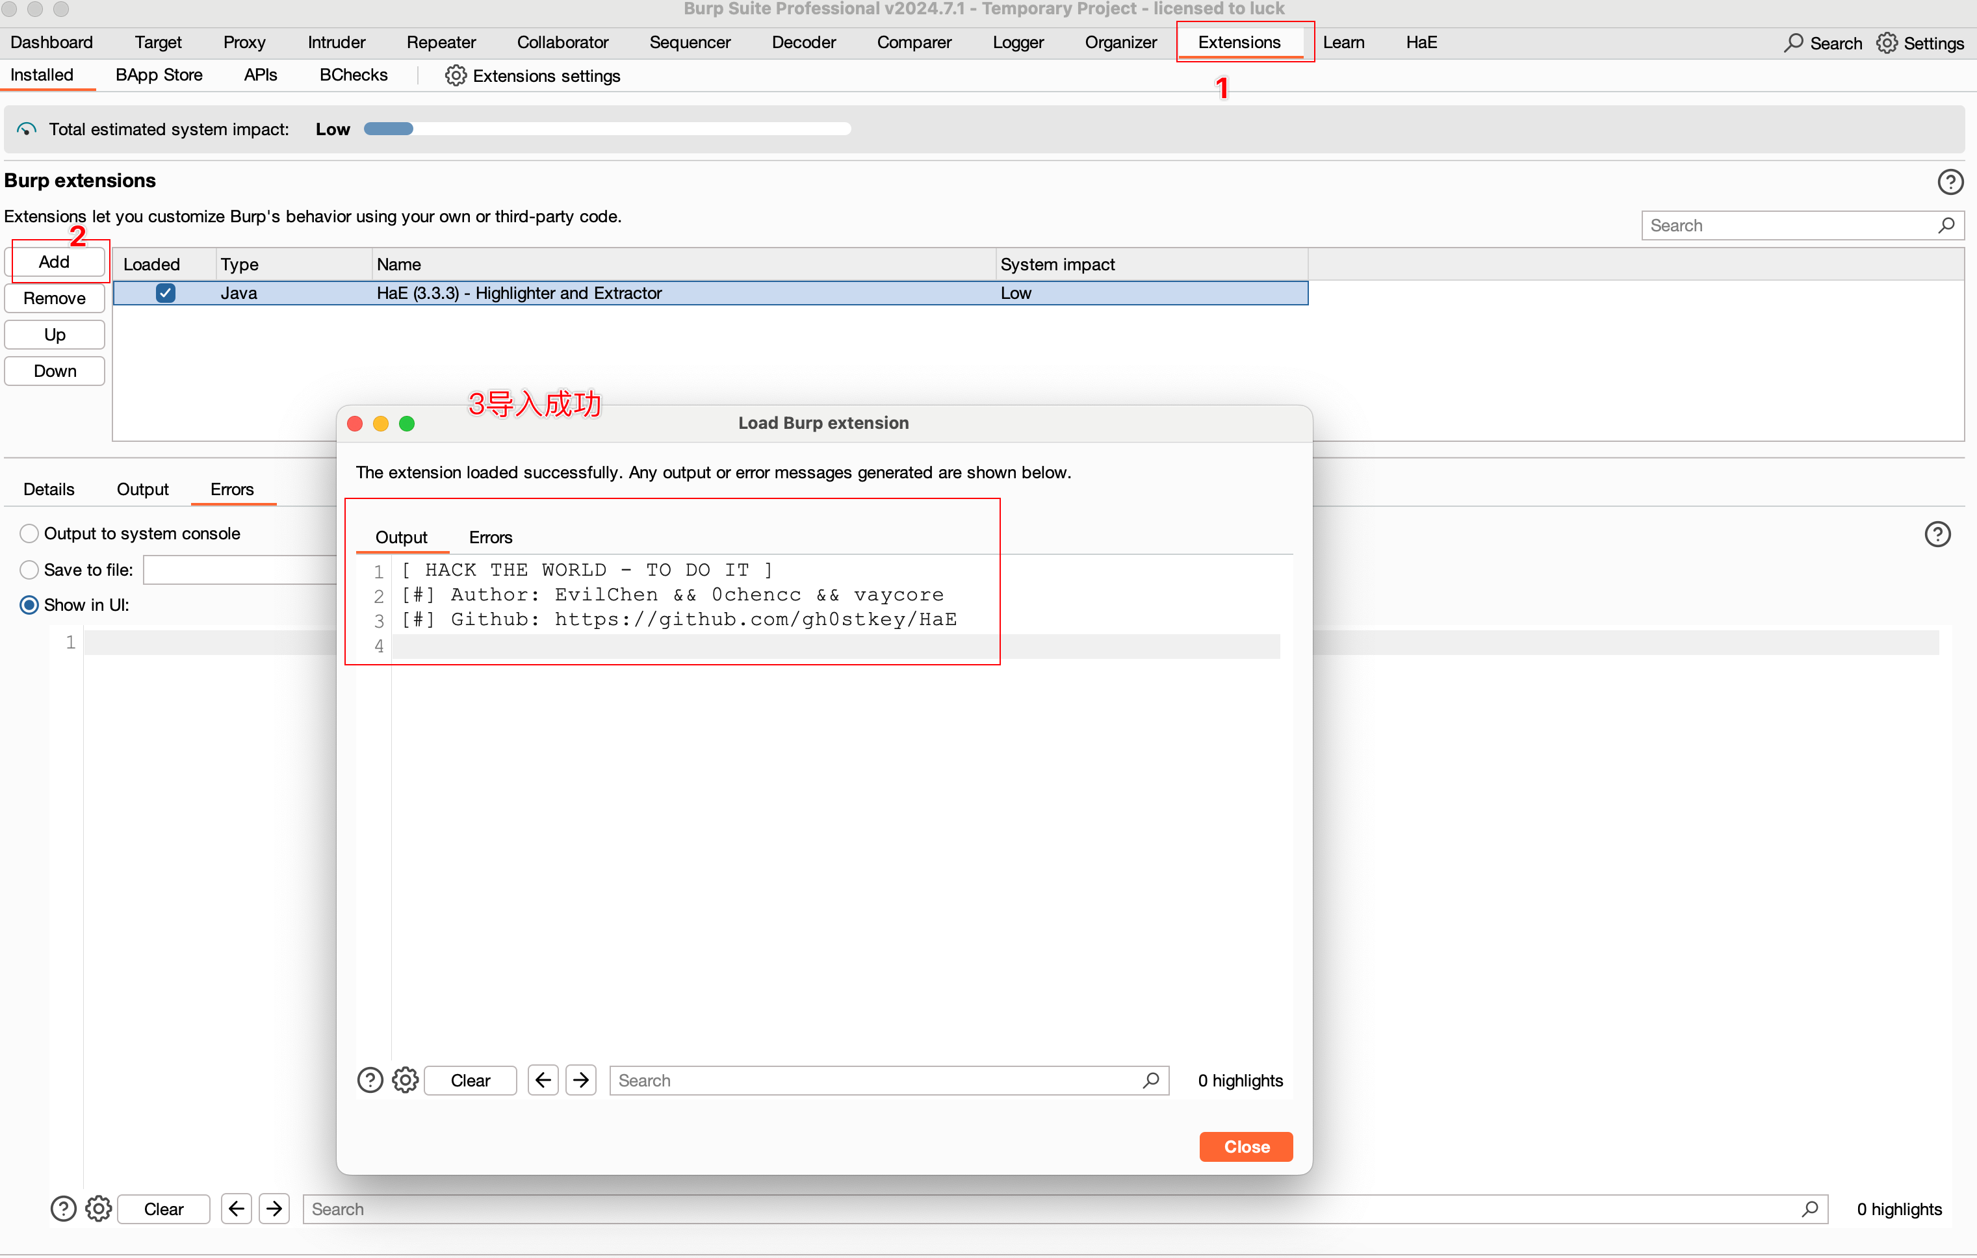The height and width of the screenshot is (1258, 1977).
Task: Sort the table by the System impact column header
Action: [x=1057, y=264]
